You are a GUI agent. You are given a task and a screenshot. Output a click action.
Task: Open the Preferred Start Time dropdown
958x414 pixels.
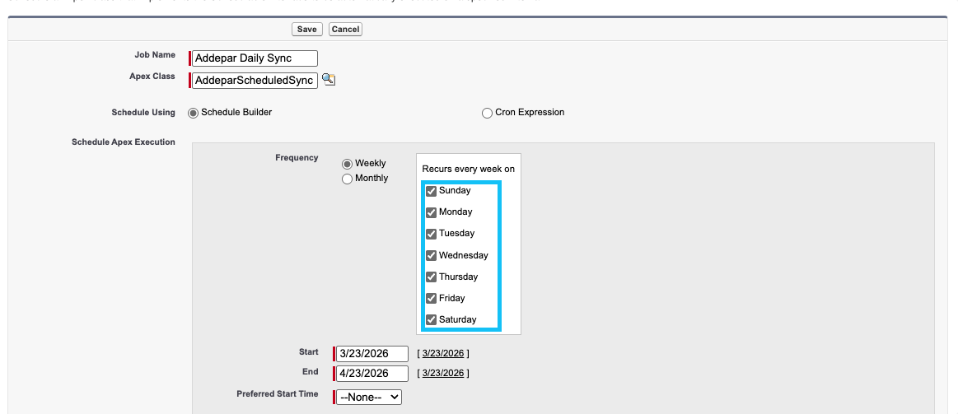pos(369,397)
